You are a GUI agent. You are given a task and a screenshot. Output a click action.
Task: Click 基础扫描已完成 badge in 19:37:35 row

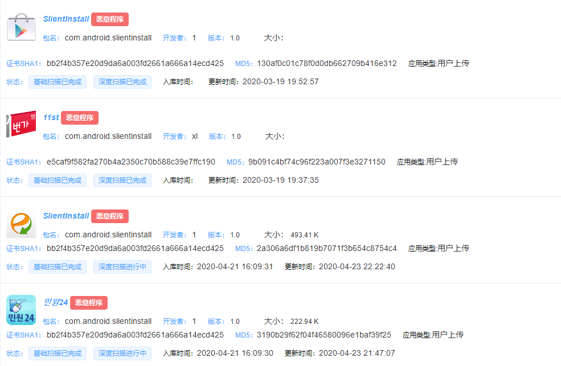[58, 180]
